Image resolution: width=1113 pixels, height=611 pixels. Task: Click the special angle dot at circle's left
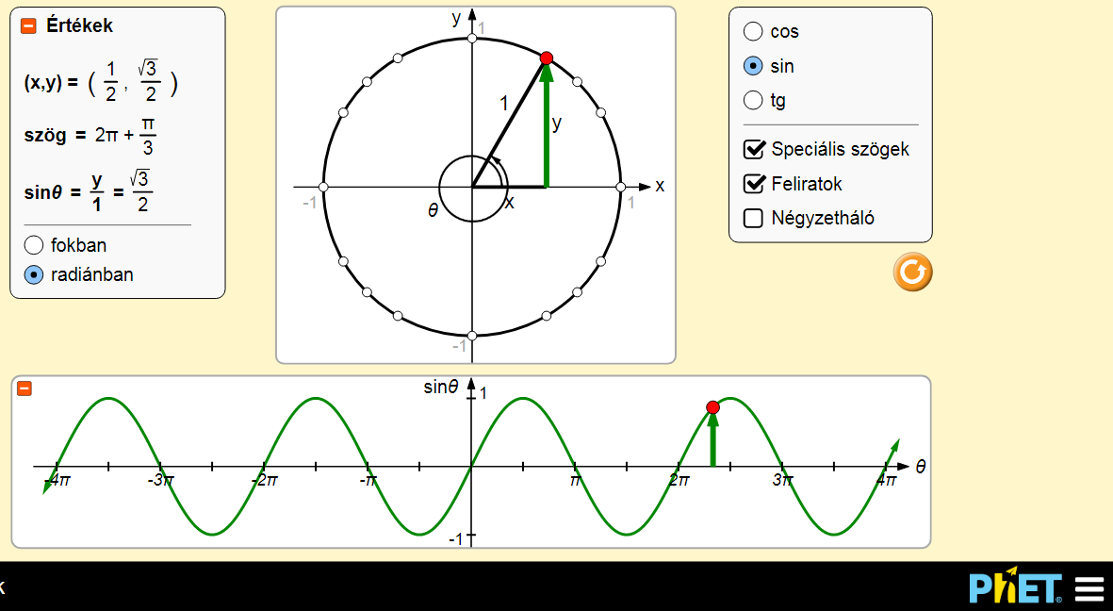[323, 187]
